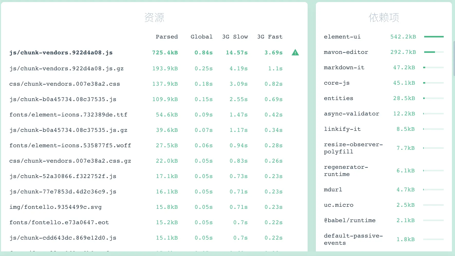Click the 542.2kB size of element-ui
Screen dimensions: 455x256
tap(403, 37)
